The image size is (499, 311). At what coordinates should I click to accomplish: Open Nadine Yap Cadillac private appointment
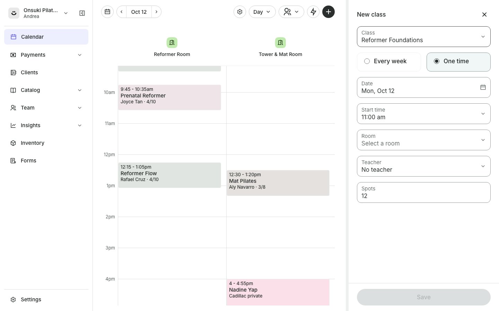[x=278, y=292]
